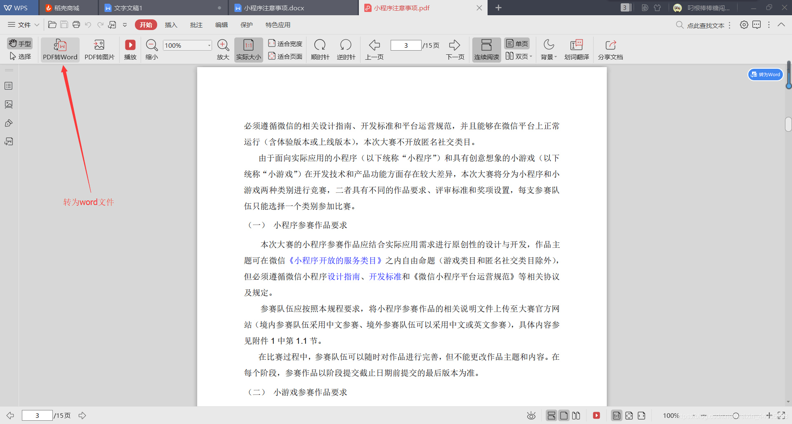Click the status bar zoom slider handle

tap(736, 416)
